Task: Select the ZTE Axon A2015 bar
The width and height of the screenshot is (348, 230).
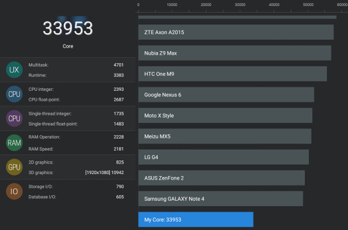Action: [236, 32]
